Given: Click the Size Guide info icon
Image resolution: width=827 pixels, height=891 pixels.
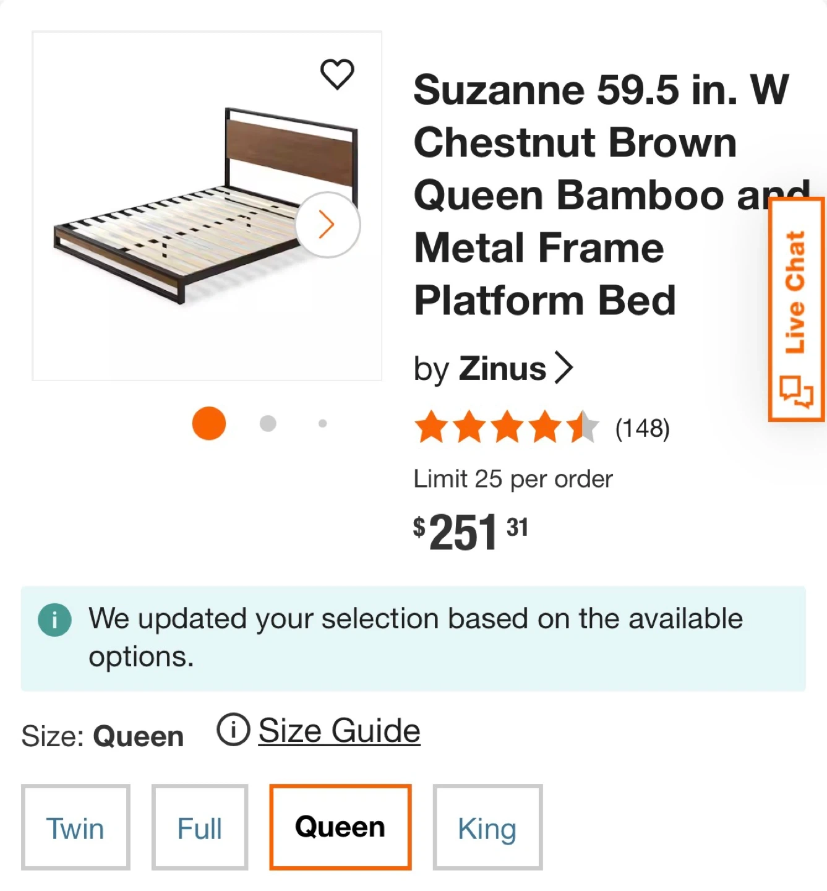Looking at the screenshot, I should (x=233, y=730).
